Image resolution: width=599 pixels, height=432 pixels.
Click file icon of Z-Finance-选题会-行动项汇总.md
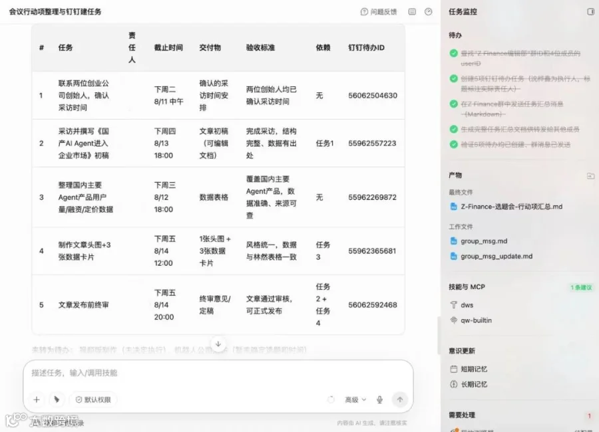pos(453,207)
